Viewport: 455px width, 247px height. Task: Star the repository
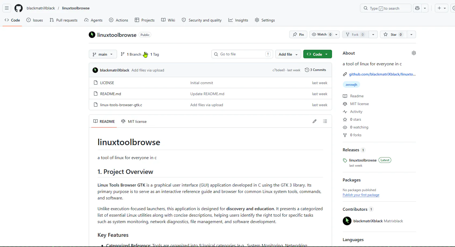(x=393, y=34)
